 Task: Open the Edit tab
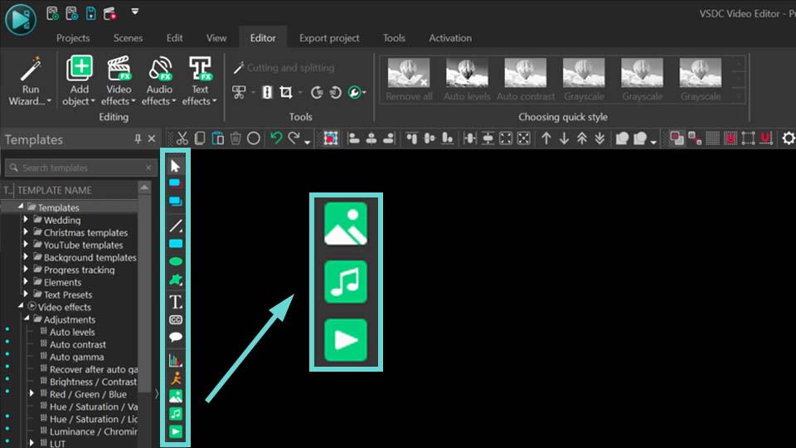click(174, 38)
